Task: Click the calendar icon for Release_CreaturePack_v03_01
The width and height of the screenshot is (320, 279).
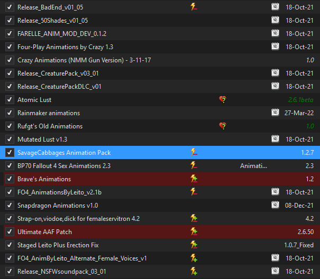Action: click(x=275, y=73)
